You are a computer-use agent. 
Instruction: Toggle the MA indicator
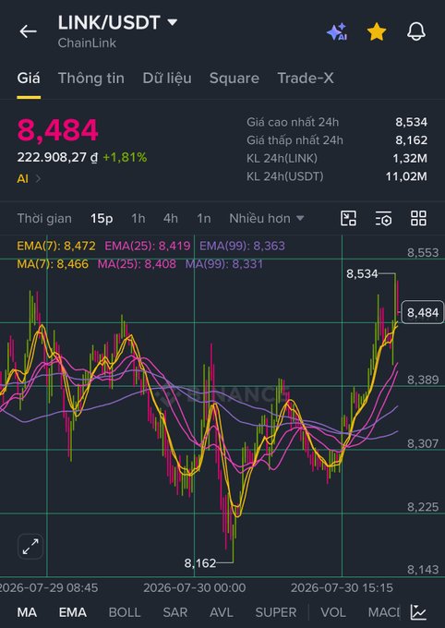pyautogui.click(x=27, y=612)
